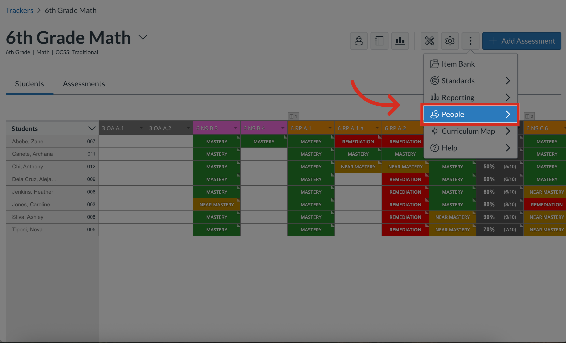Open the bar chart reports icon
The height and width of the screenshot is (343, 566).
click(400, 41)
